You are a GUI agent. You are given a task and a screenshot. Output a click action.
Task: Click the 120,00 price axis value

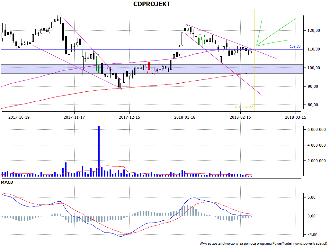(314, 31)
